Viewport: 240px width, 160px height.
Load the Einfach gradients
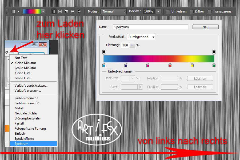coord(34,133)
